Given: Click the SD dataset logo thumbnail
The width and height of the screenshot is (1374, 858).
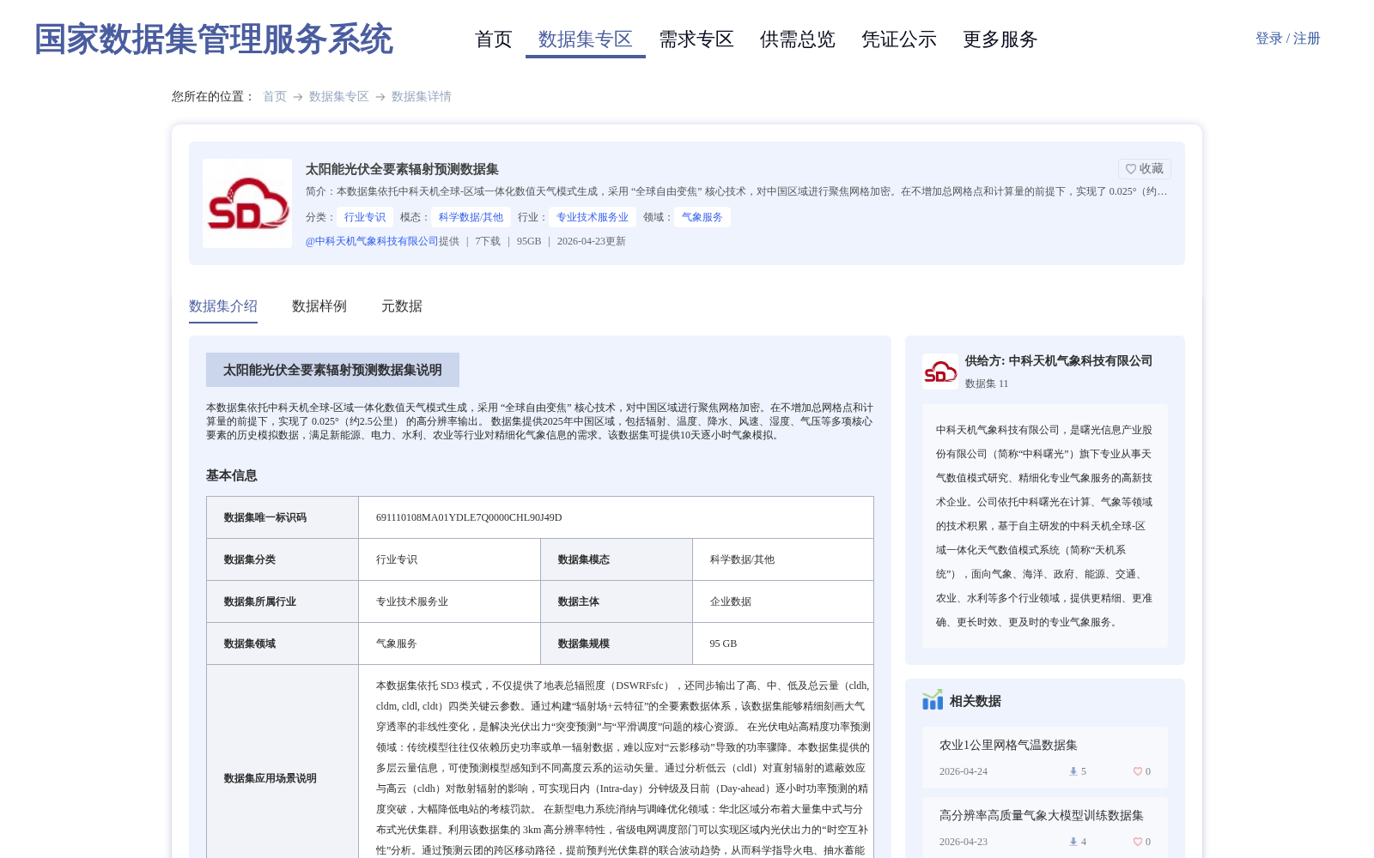Looking at the screenshot, I should point(247,203).
